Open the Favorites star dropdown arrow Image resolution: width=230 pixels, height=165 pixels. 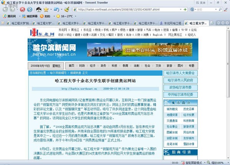pyautogui.click(x=51, y=9)
